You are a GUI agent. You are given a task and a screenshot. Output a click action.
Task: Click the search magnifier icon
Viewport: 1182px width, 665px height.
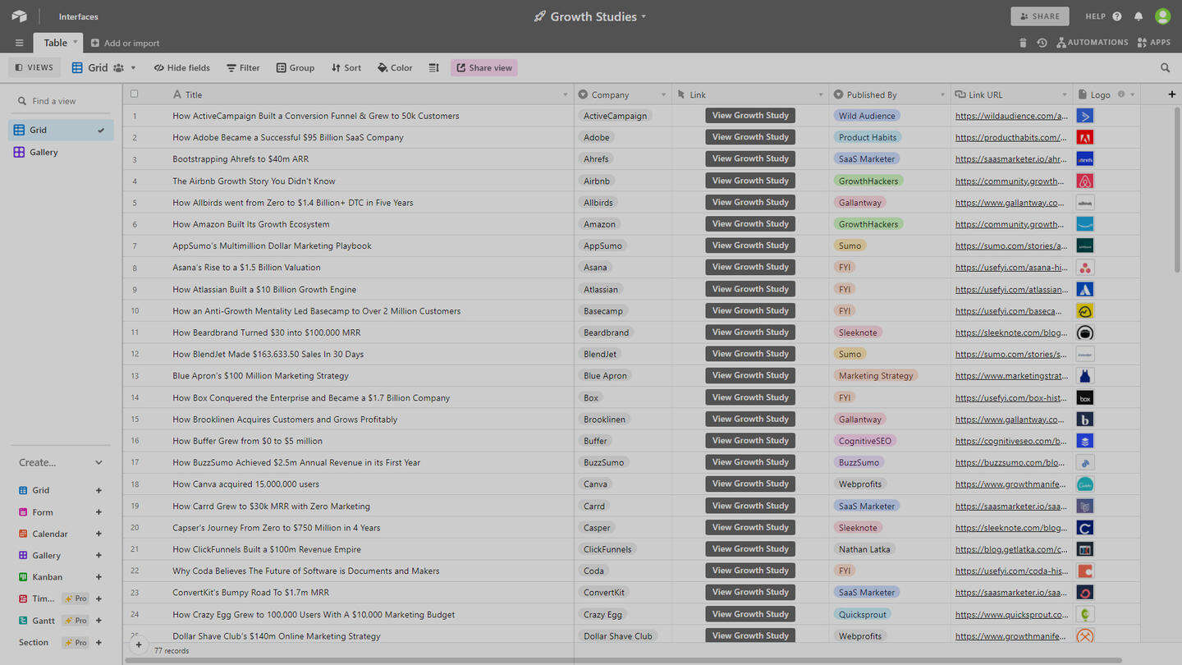(1166, 68)
